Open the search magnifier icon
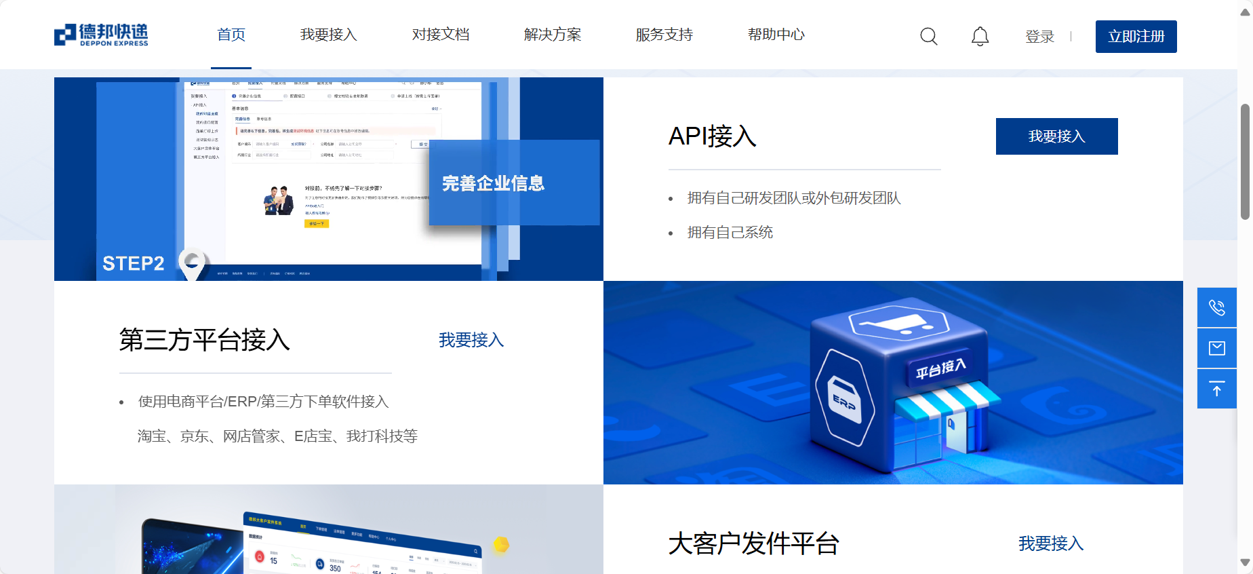Screen dimensions: 1253x574 (x=929, y=36)
